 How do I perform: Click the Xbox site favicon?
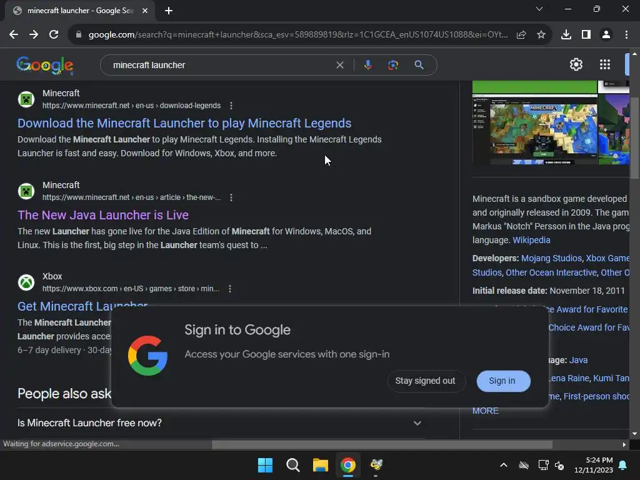point(26,282)
